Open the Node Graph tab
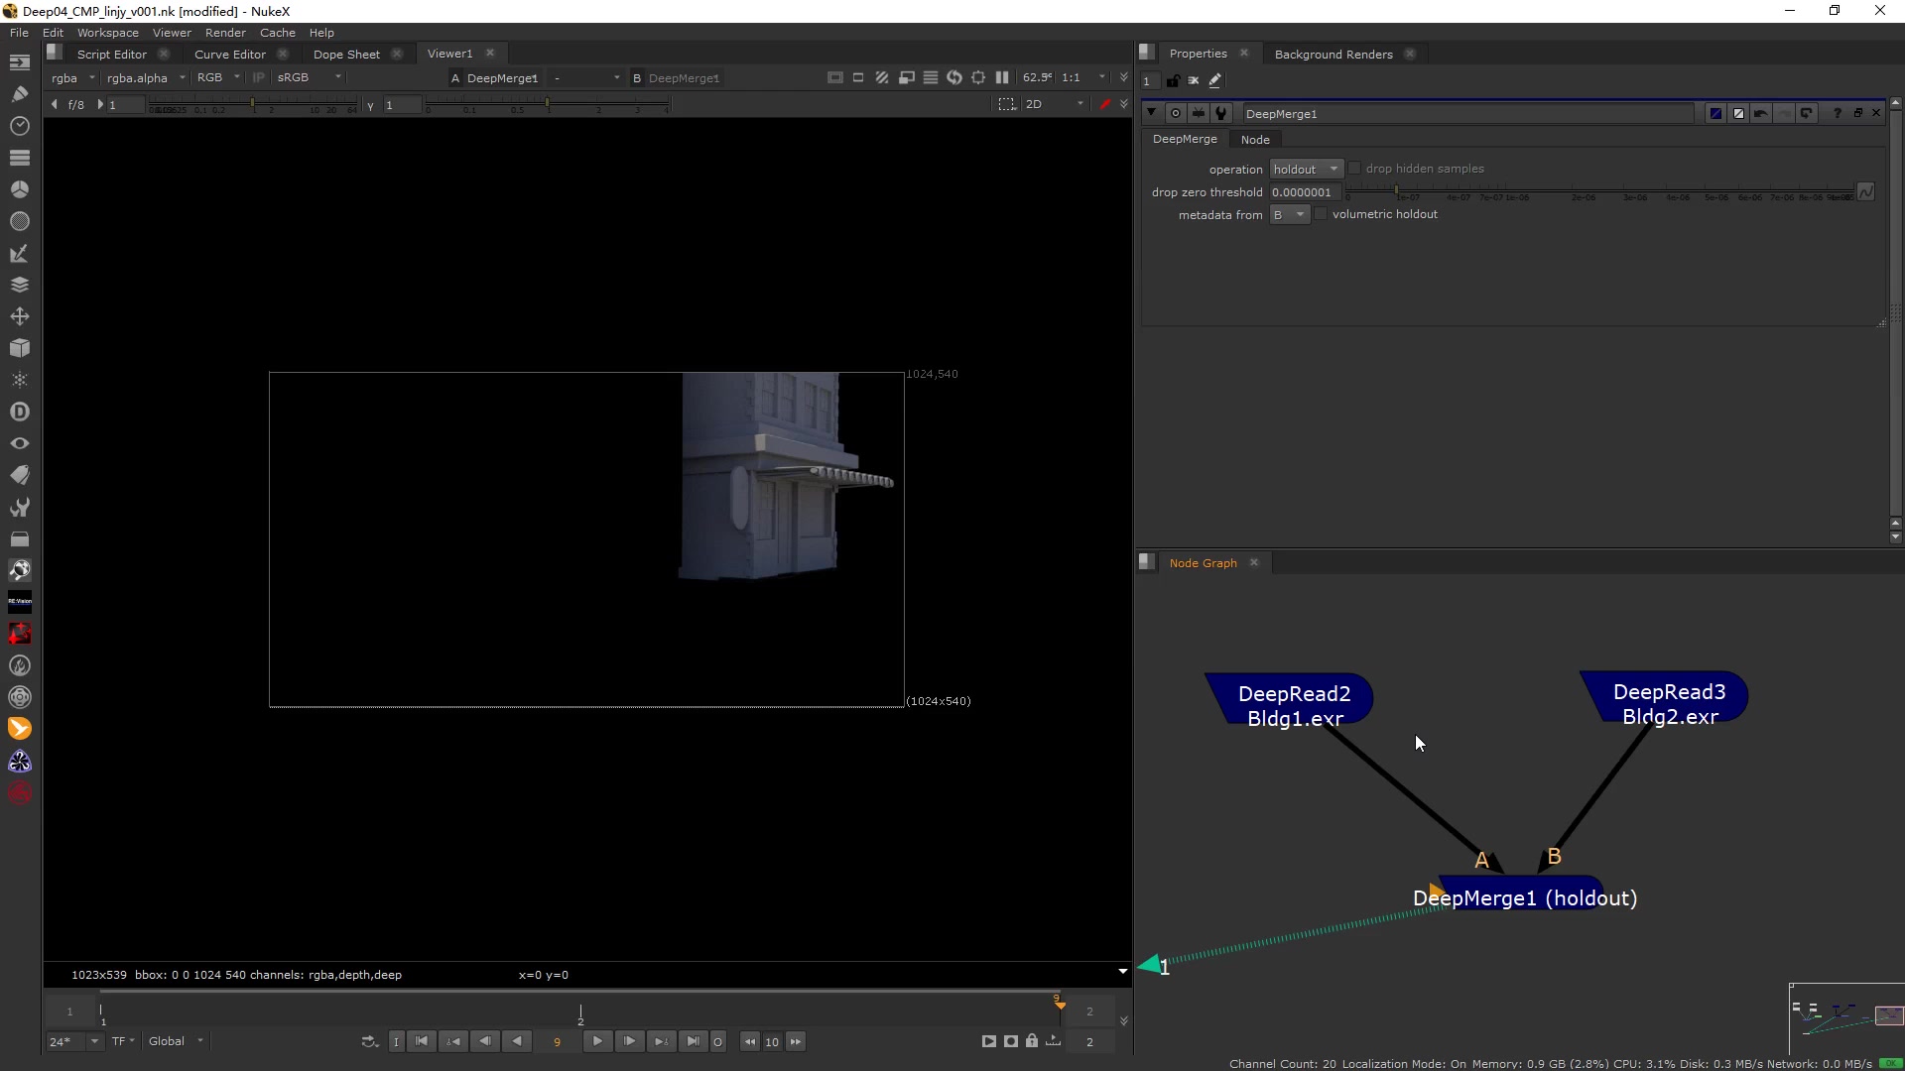 pyautogui.click(x=1202, y=562)
